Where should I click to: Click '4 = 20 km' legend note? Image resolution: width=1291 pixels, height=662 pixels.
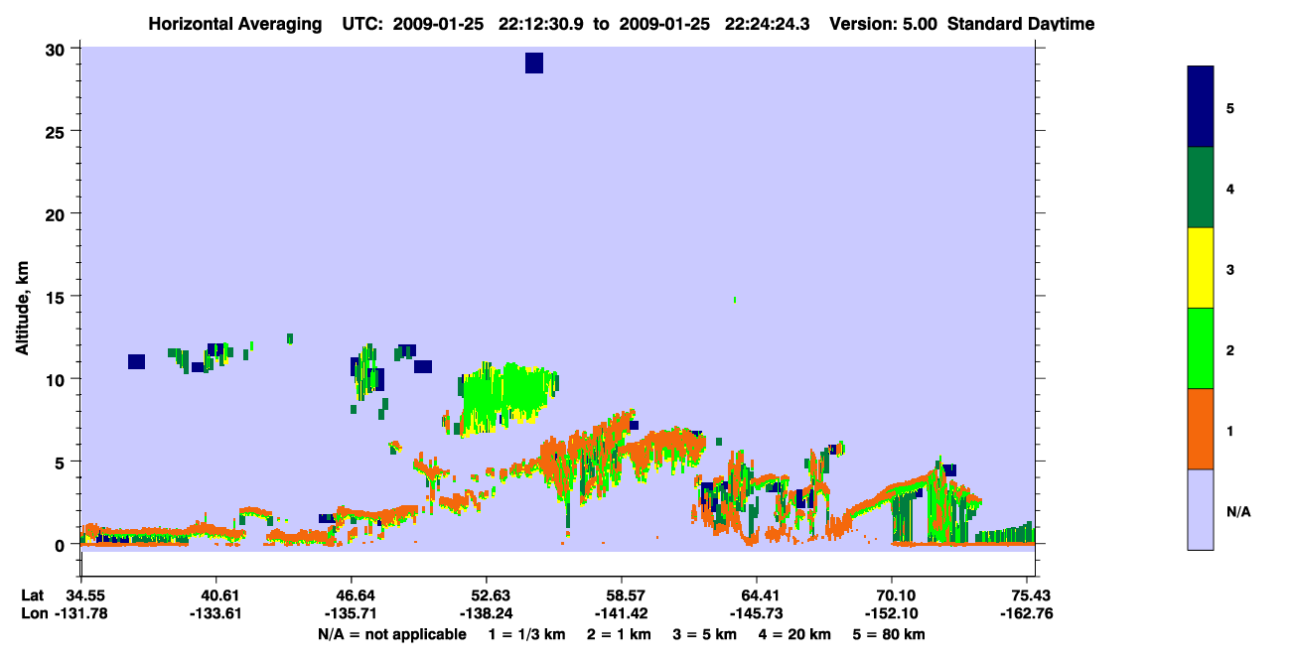[x=795, y=634]
